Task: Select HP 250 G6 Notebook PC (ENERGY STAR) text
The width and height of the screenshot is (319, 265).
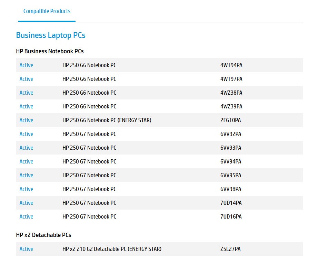Action: (x=107, y=120)
